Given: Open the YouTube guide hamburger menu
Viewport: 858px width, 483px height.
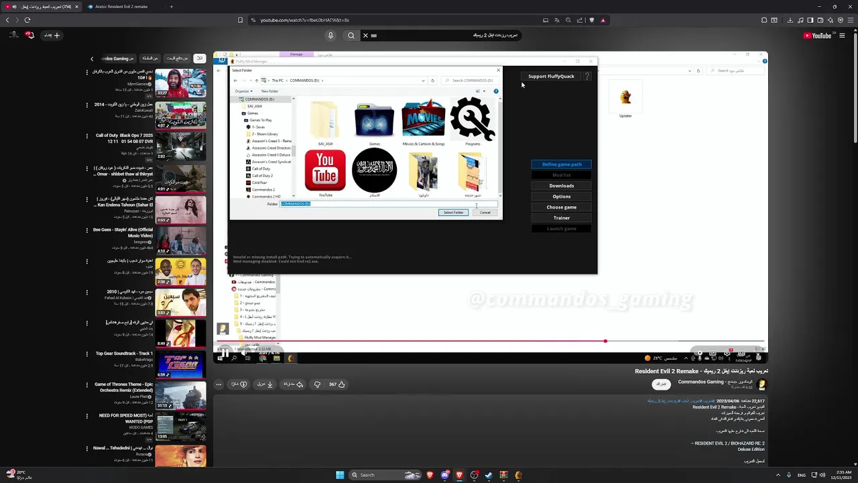Looking at the screenshot, I should [843, 36].
